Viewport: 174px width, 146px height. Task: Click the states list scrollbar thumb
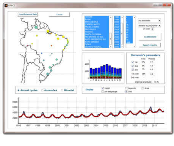pos(111,38)
